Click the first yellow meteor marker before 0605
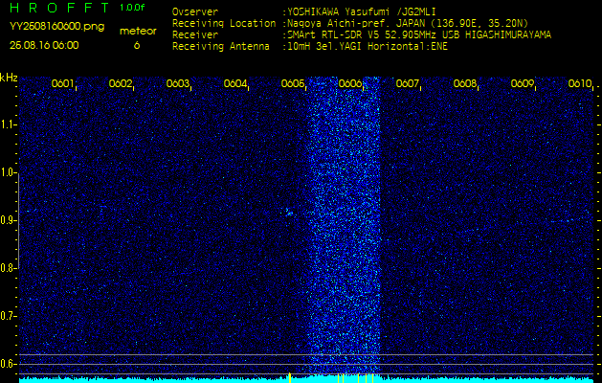Viewport: 602px width, 383px height. (290, 377)
